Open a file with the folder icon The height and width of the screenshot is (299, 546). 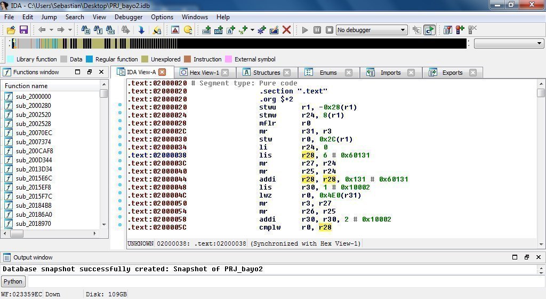[11, 30]
